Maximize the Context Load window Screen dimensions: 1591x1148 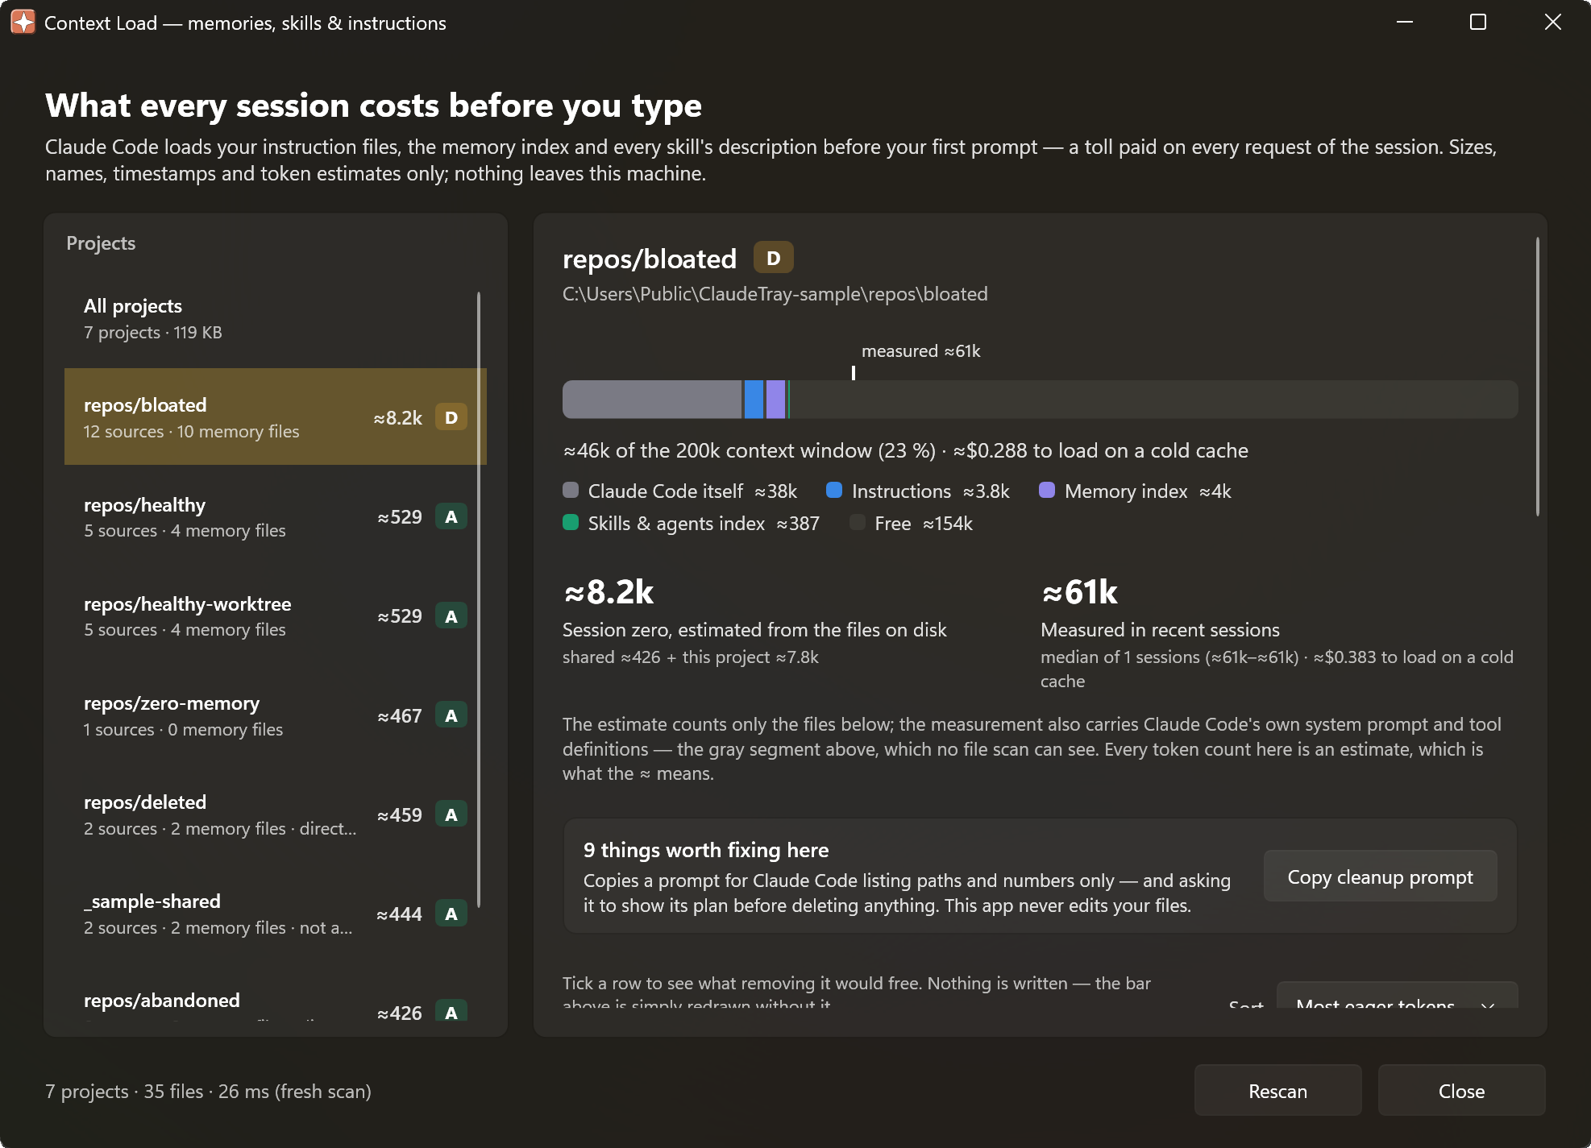pos(1478,23)
